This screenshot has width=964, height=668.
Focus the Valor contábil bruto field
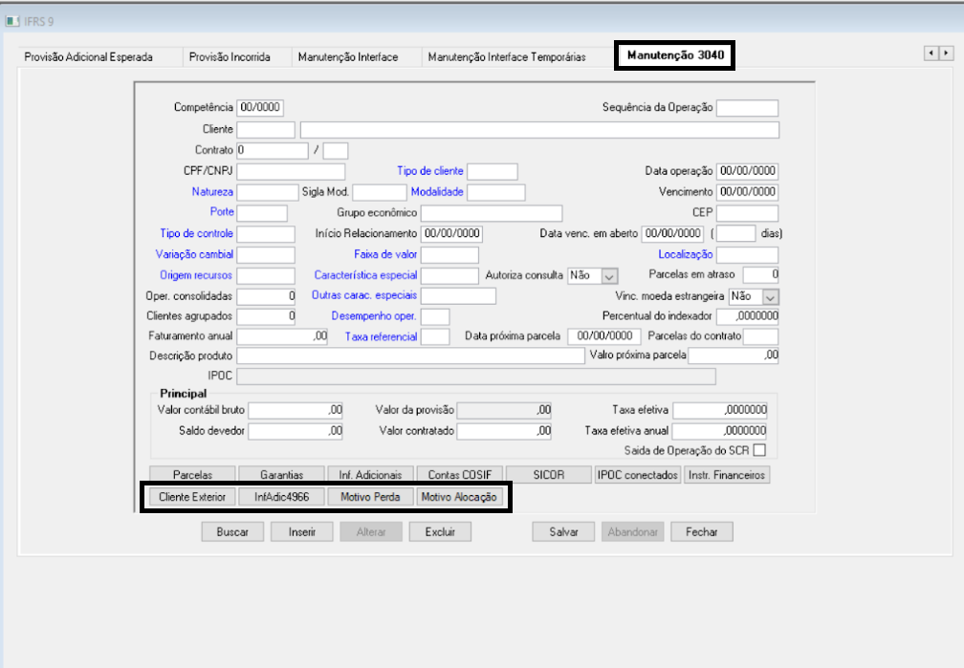click(296, 411)
